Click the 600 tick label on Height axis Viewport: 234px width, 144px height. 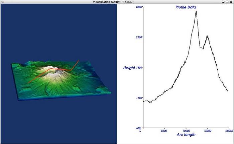point(138,128)
